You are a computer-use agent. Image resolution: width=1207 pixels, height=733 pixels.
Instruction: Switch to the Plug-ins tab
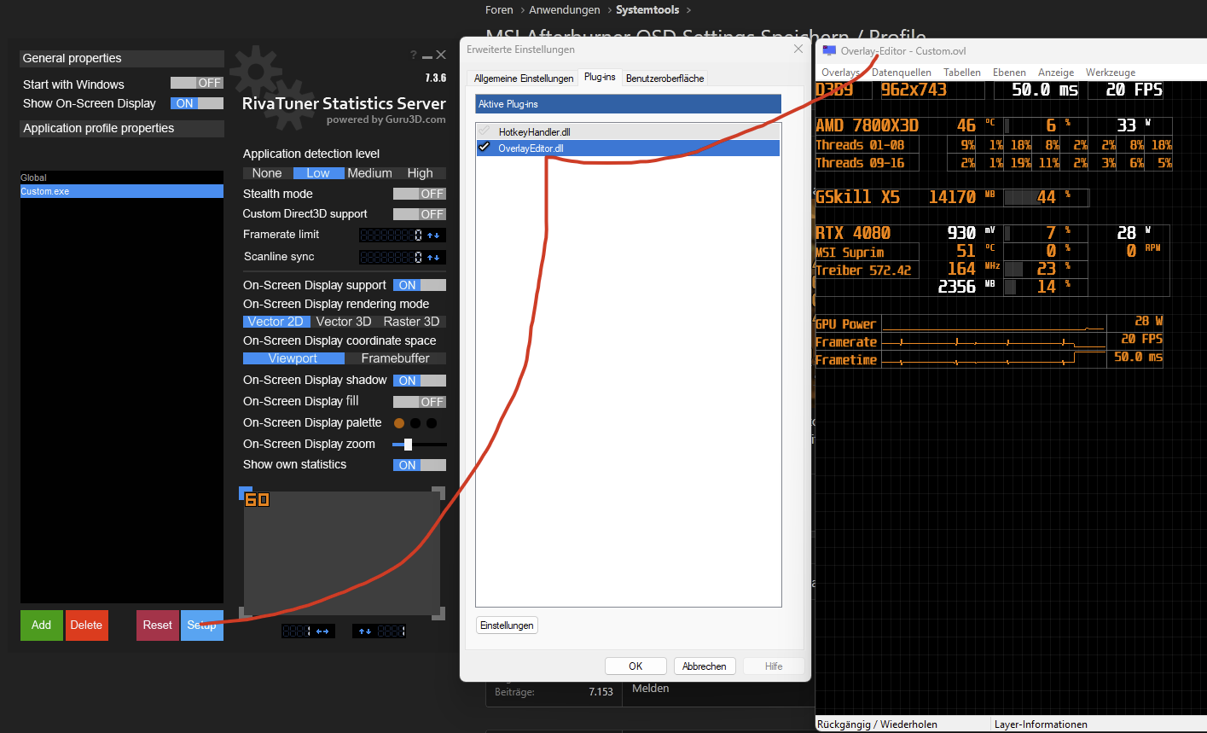(x=600, y=78)
